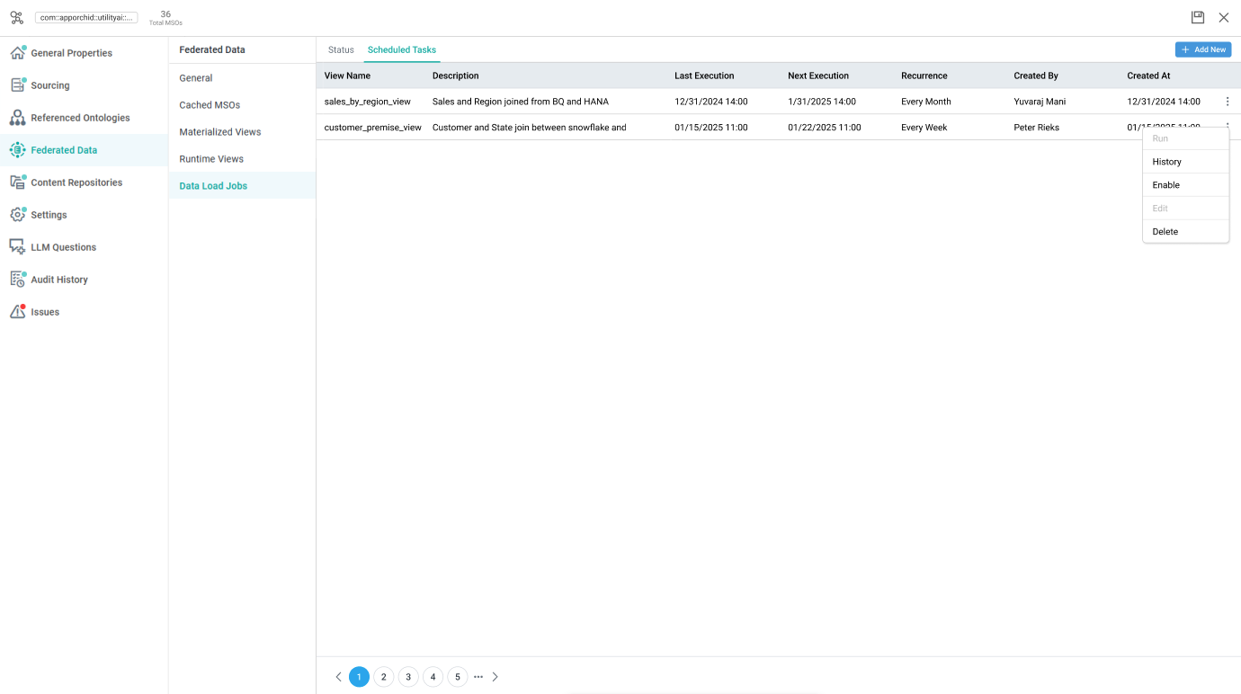Switch to the Status tab
This screenshot has height=694, width=1241.
tap(341, 50)
